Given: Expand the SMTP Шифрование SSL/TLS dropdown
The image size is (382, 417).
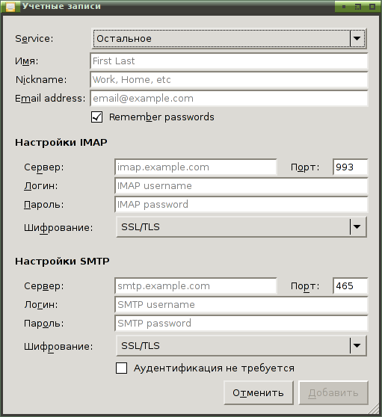Looking at the screenshot, I should [x=241, y=346].
